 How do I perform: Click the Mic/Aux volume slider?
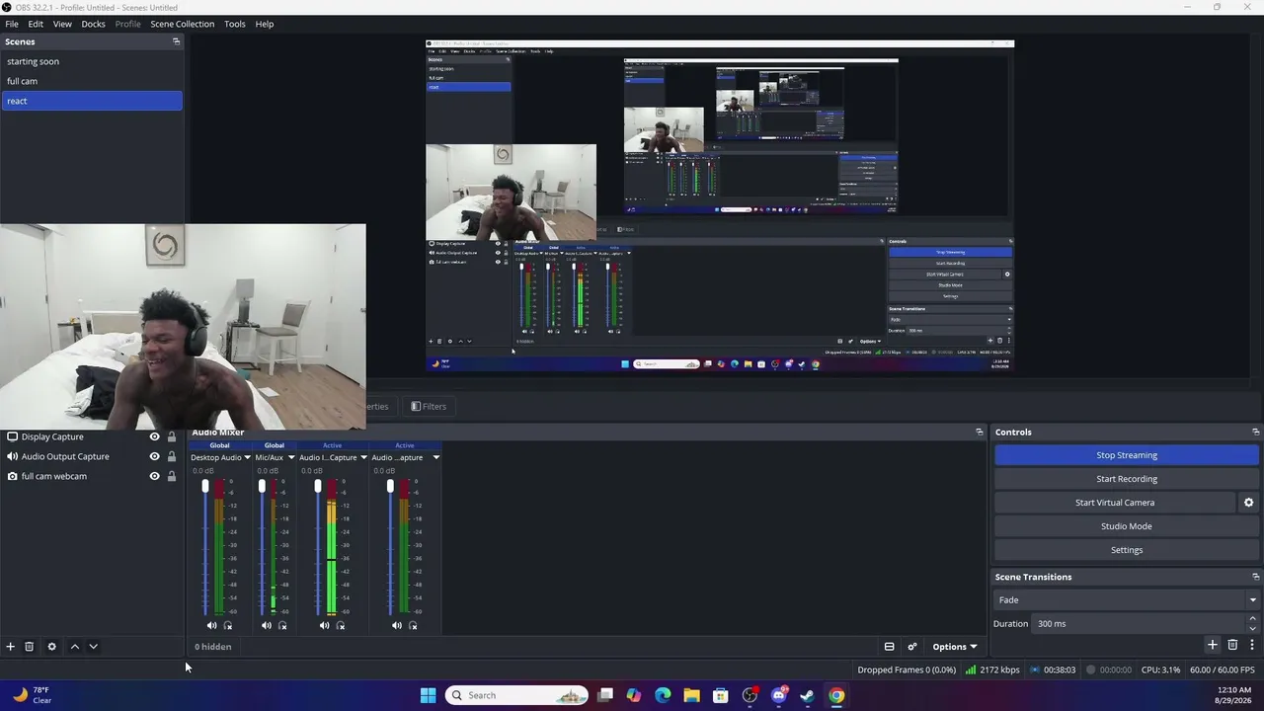click(262, 548)
